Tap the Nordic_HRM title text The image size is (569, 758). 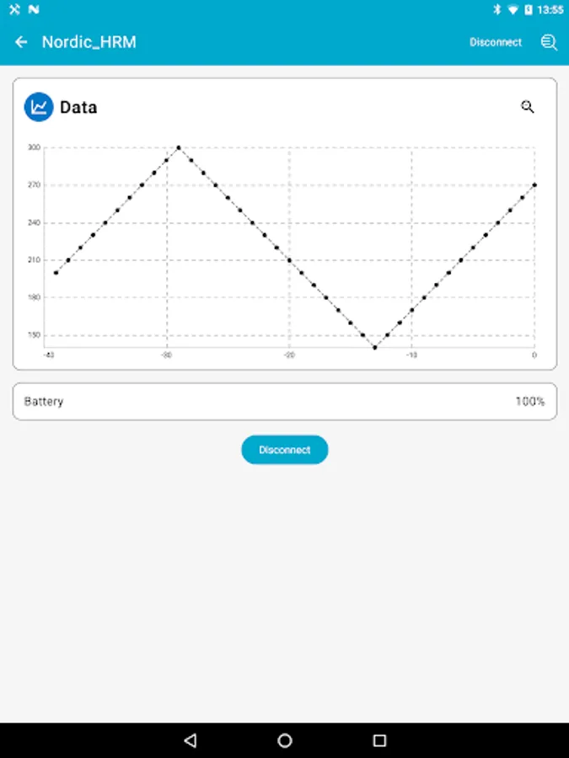[x=89, y=42]
